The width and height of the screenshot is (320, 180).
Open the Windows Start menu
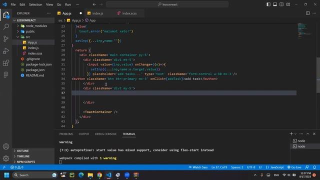click(x=6, y=175)
